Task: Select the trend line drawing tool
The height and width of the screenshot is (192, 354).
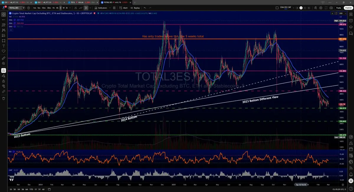Action: [4, 19]
